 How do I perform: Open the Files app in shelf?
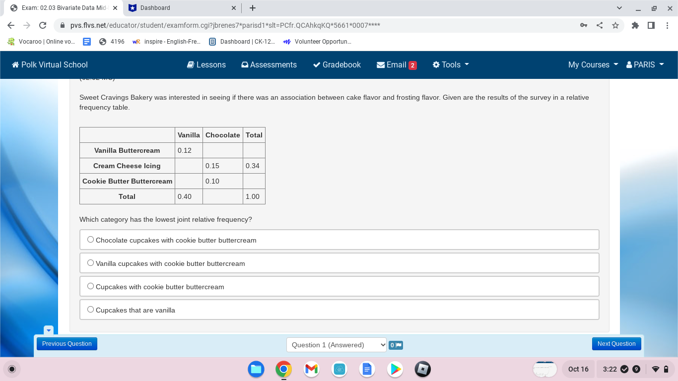[256, 369]
